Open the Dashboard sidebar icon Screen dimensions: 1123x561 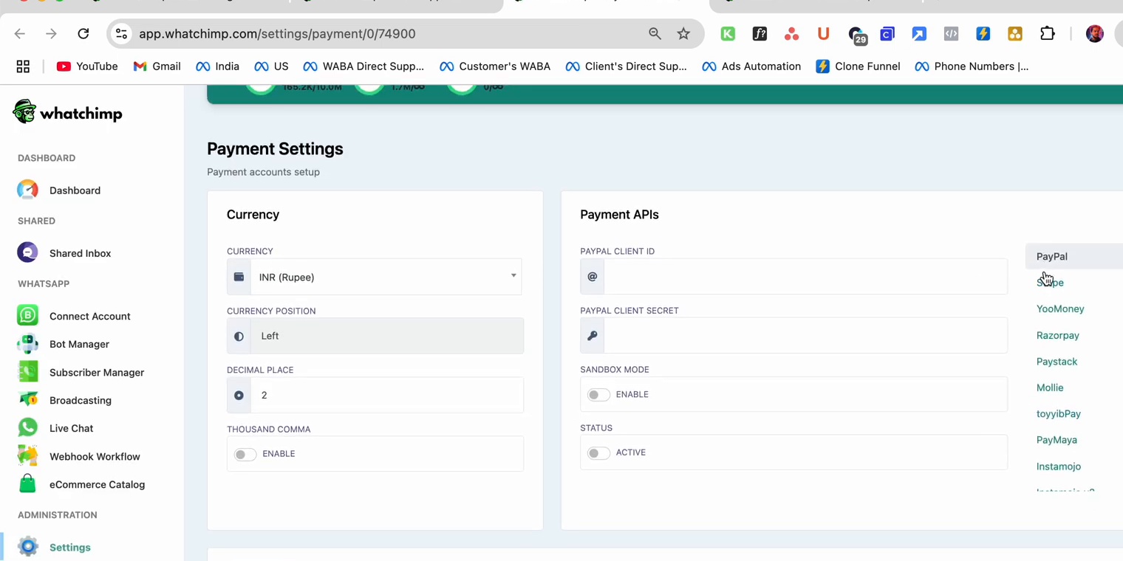pyautogui.click(x=27, y=190)
